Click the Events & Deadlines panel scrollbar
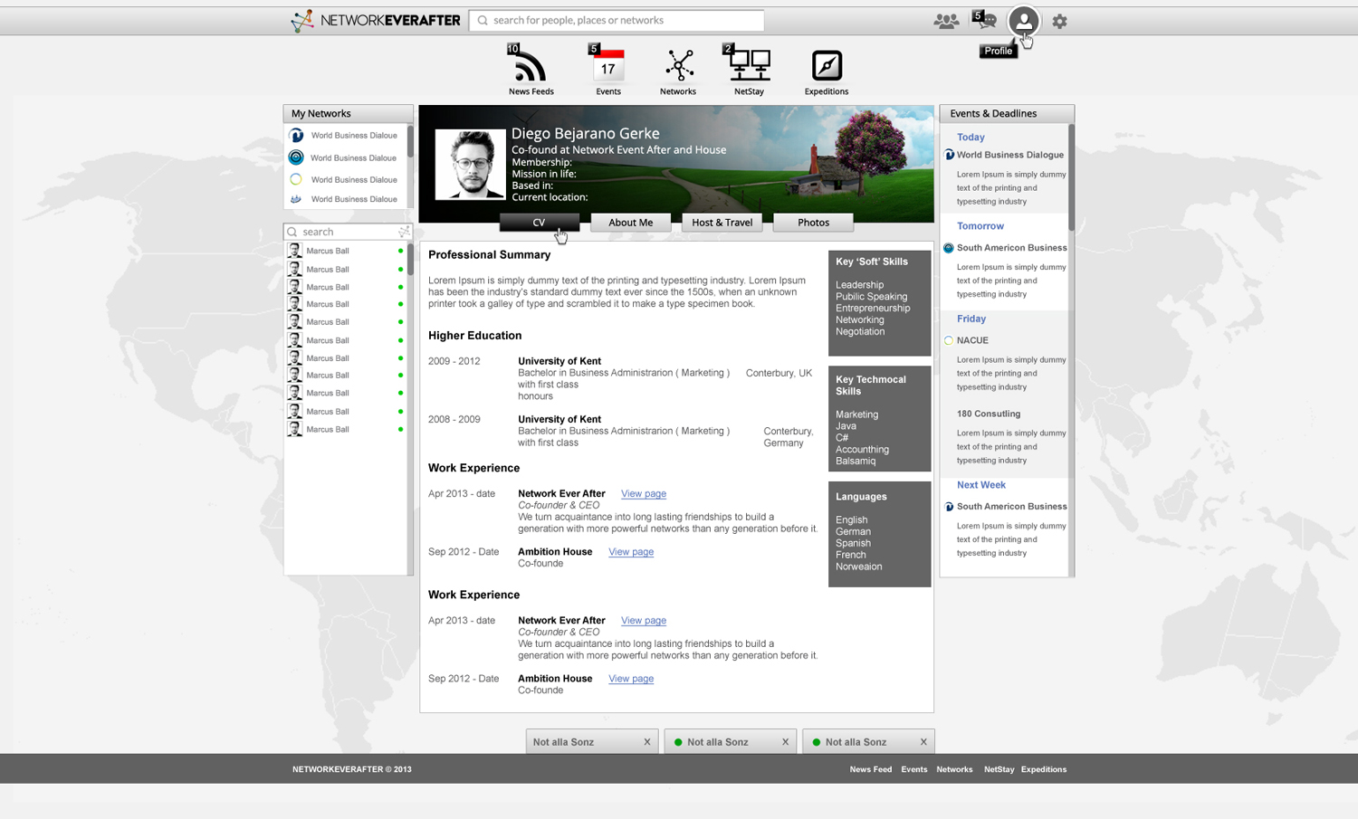Screen dimensions: 1358x819 [1072, 181]
